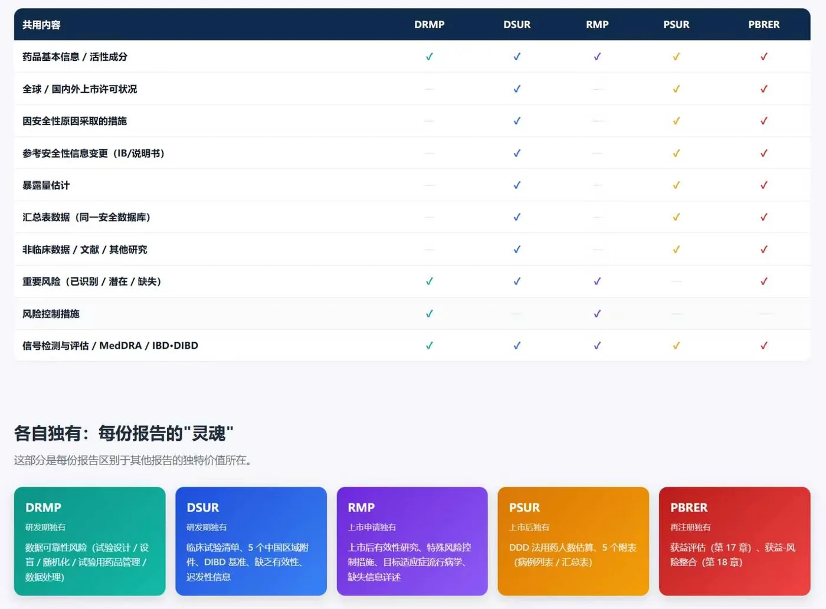This screenshot has width=826, height=609.
Task: Click 再注册独有 label in PBRER card
Action: (x=690, y=528)
